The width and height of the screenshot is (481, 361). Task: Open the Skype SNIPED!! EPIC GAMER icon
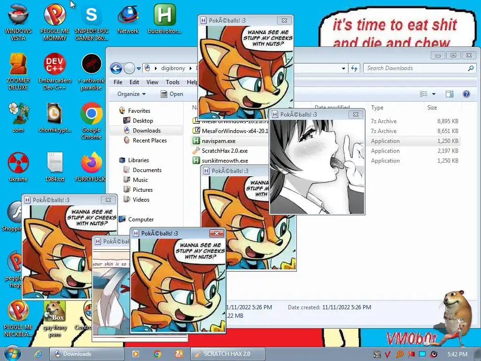[x=92, y=22]
